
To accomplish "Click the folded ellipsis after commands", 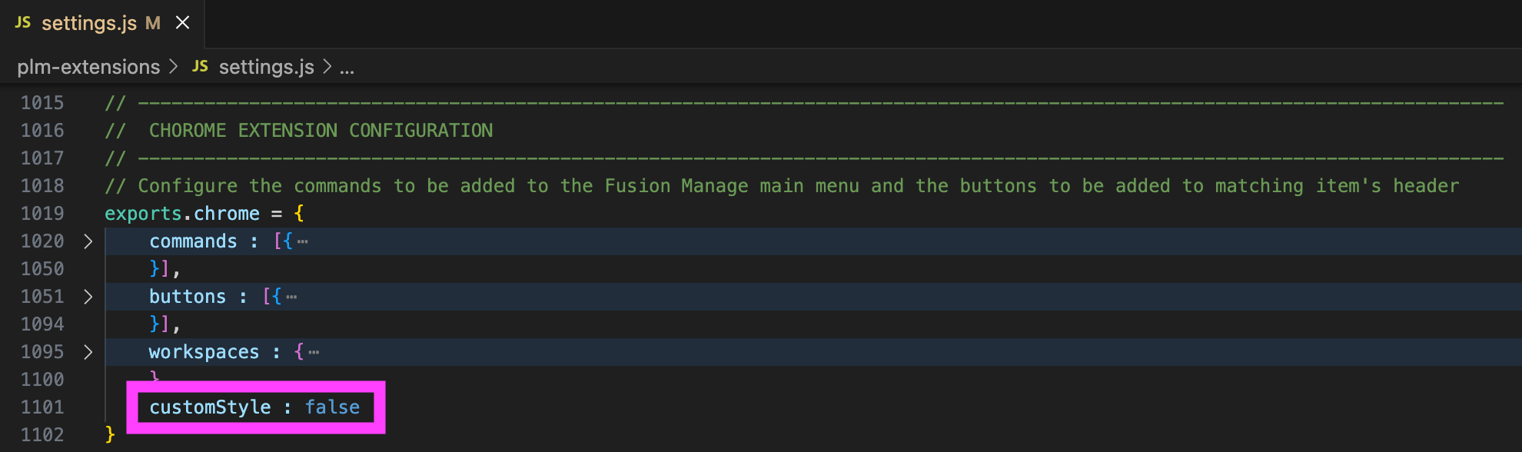I will [303, 241].
